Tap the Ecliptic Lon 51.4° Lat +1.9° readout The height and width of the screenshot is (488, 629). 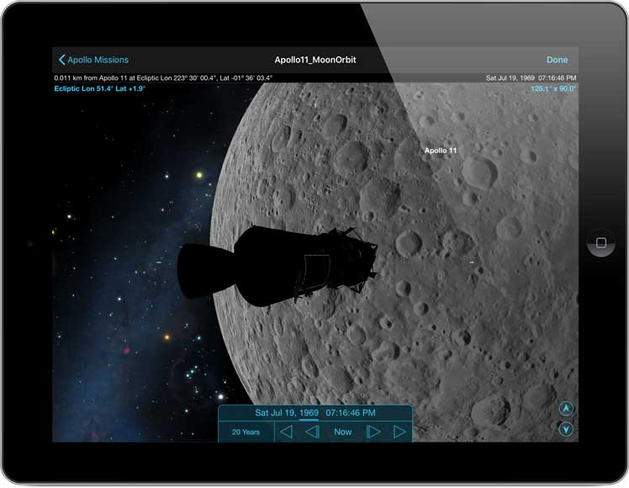tap(99, 88)
